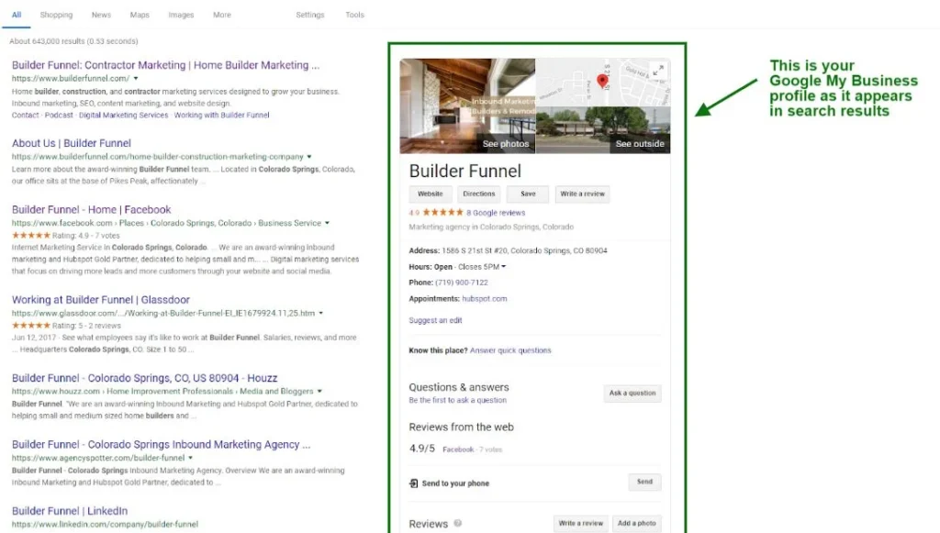Click the Send to your phone icon

tap(414, 483)
